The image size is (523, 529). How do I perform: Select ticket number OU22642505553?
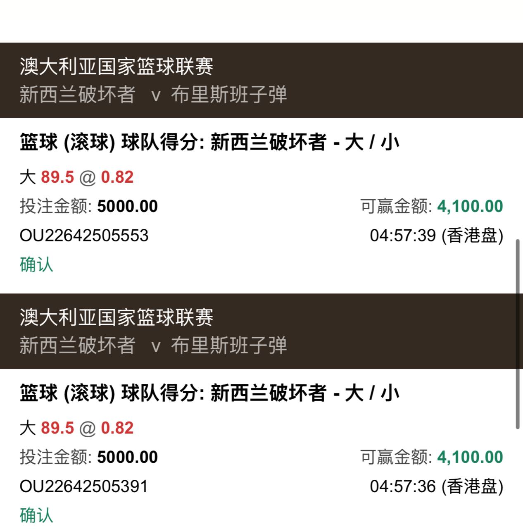(84, 236)
